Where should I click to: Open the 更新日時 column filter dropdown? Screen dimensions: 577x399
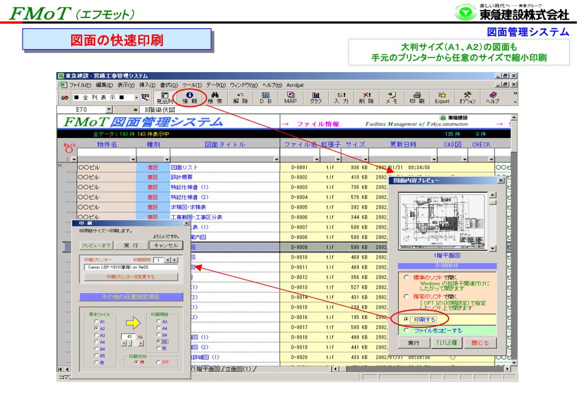point(434,159)
